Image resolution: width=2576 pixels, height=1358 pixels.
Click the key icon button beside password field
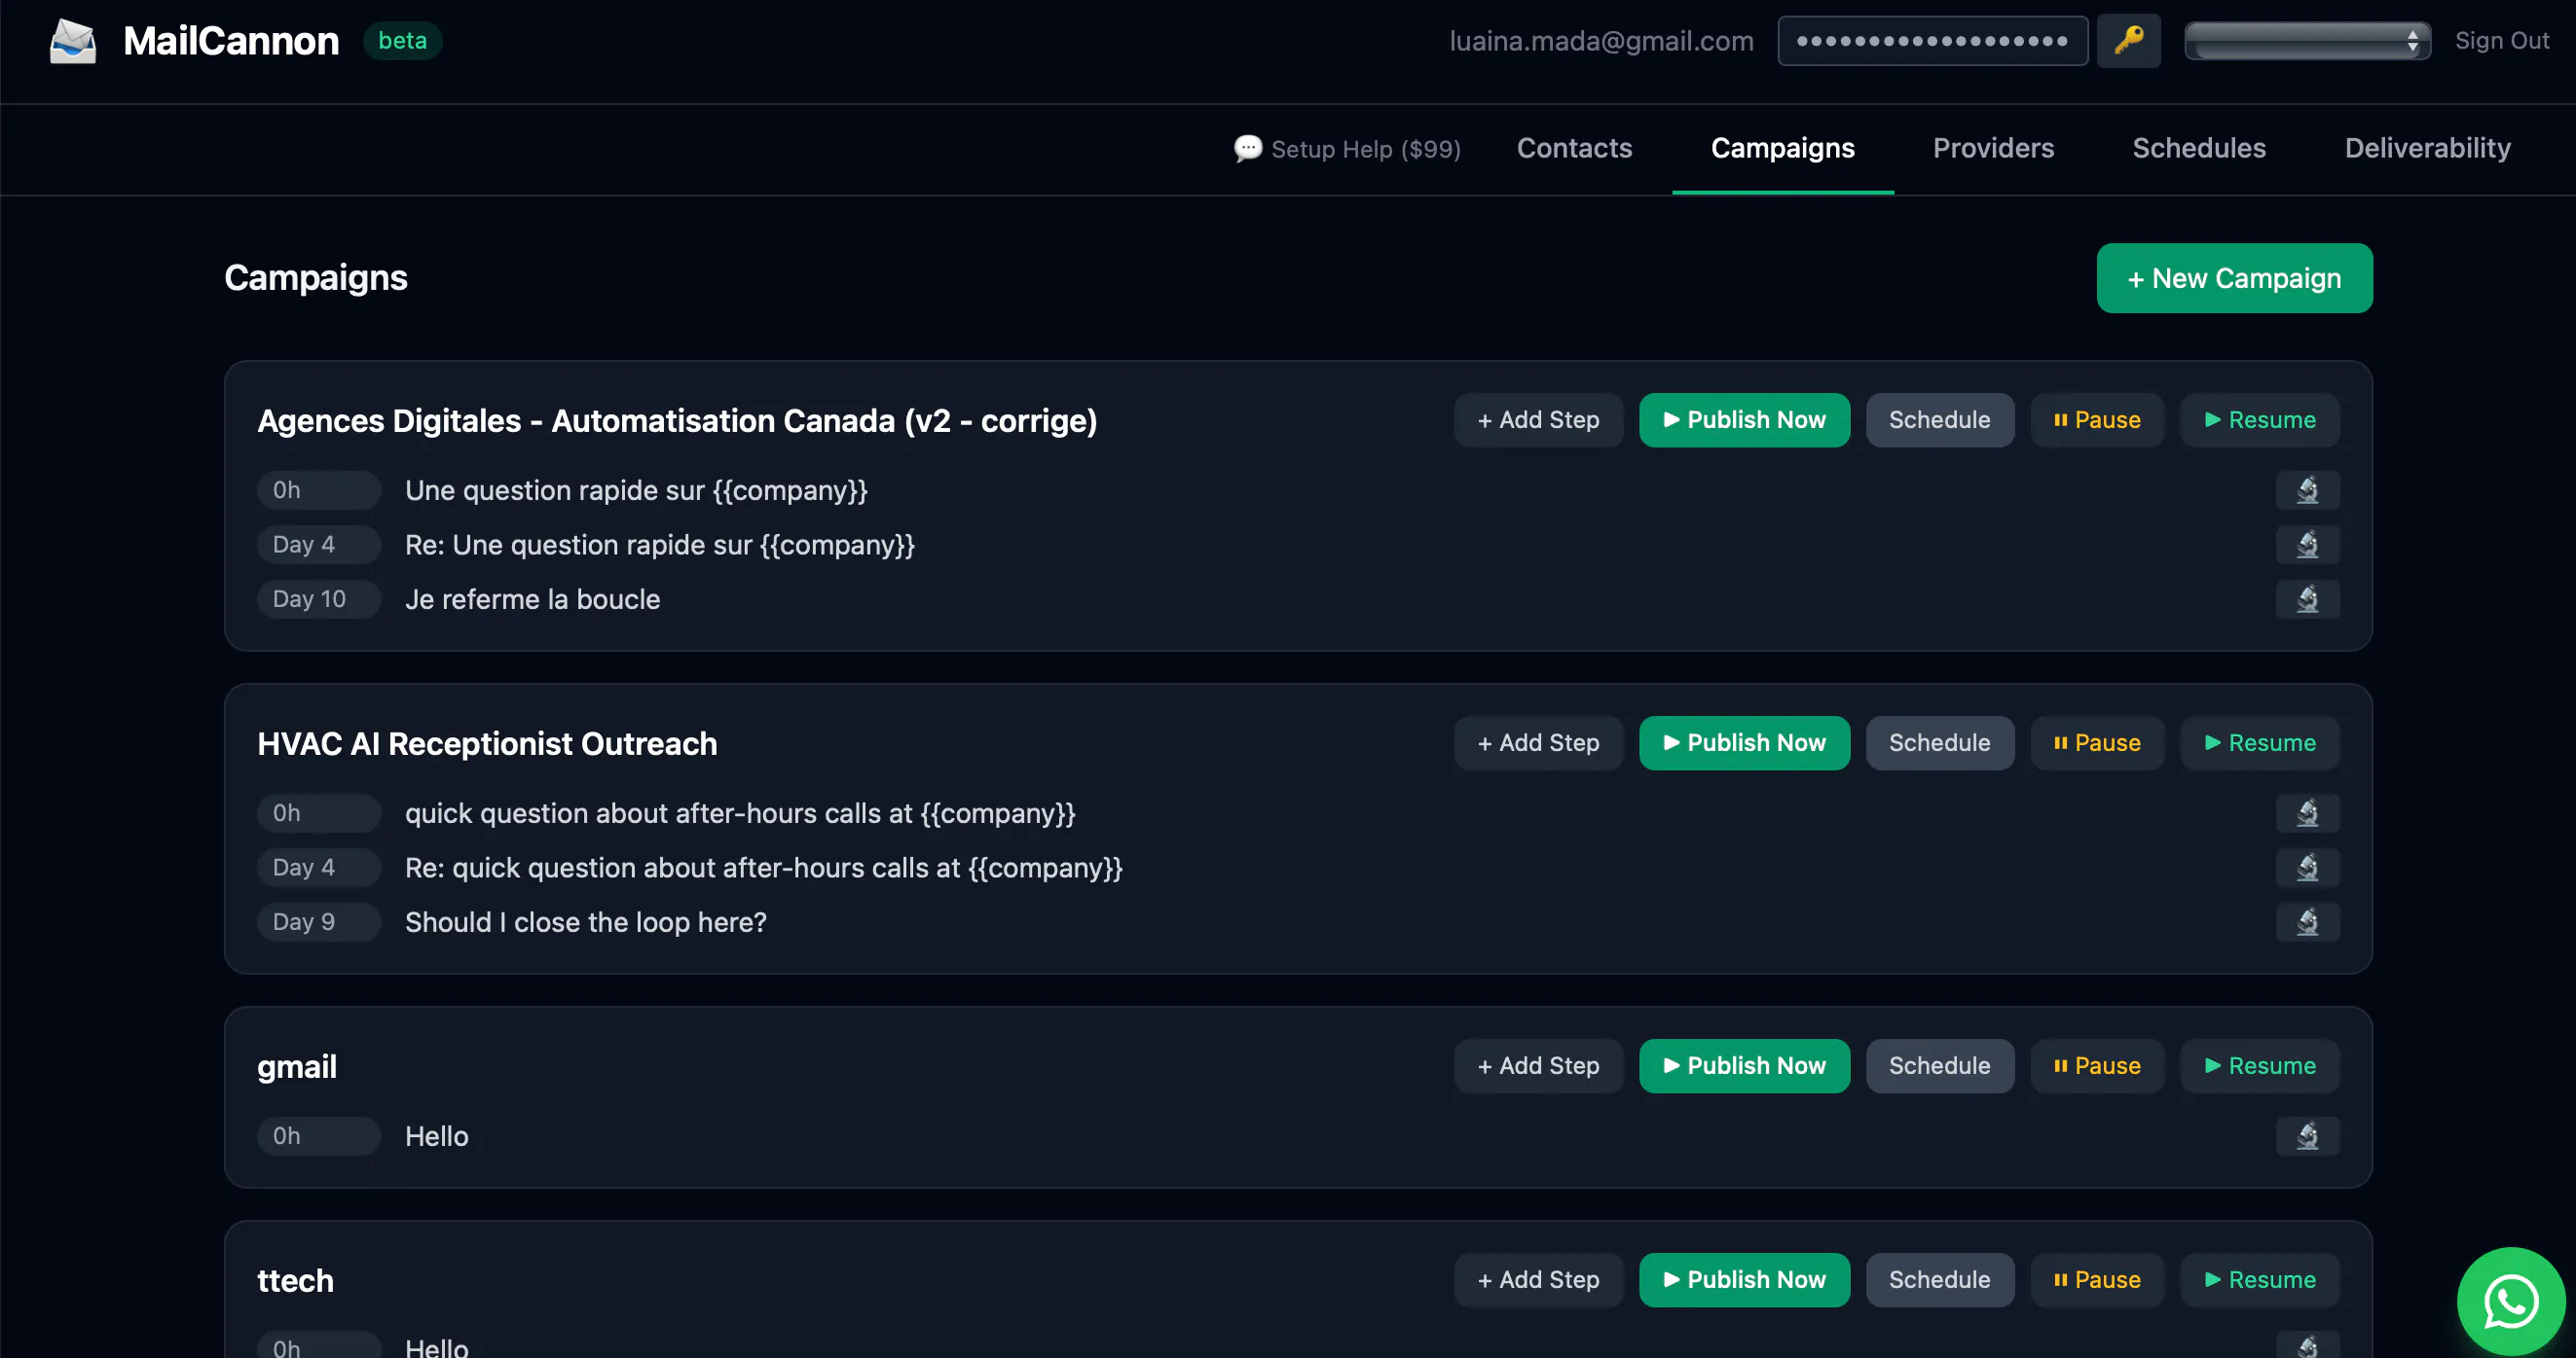(2128, 41)
